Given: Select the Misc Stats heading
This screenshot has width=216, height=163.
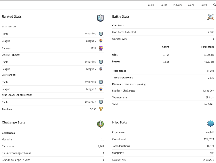Looking at the screenshot, I should [x=120, y=123].
